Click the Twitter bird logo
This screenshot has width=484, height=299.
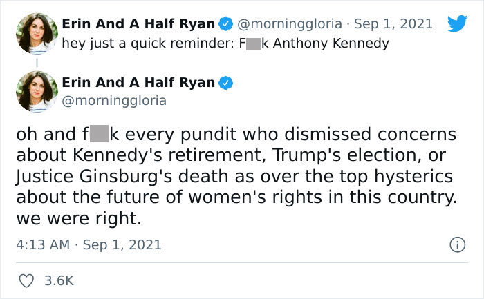tap(457, 24)
